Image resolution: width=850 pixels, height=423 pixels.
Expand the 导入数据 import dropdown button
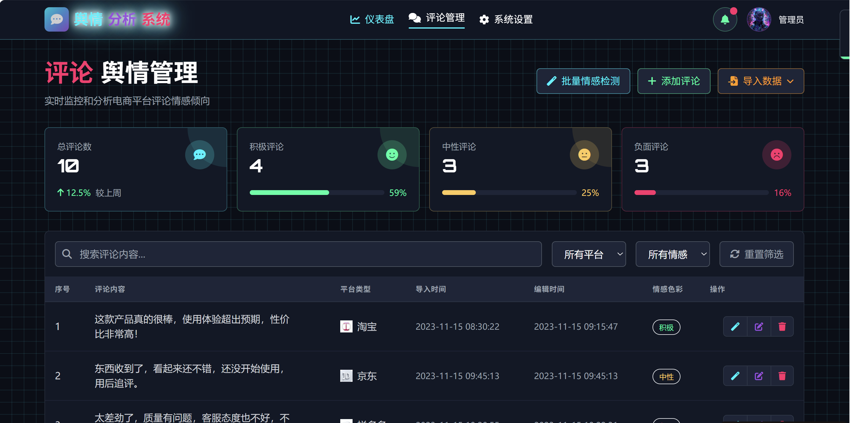(x=760, y=81)
